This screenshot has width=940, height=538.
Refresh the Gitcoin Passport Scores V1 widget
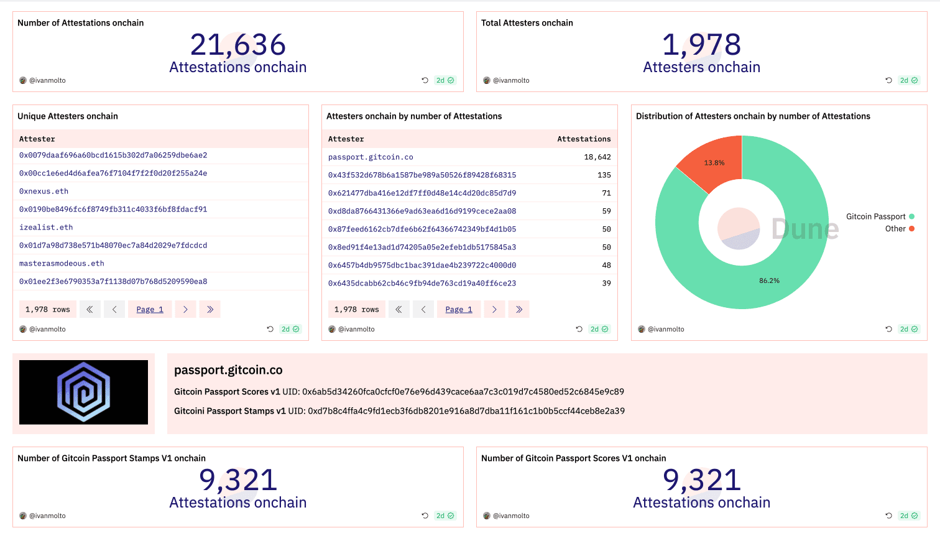point(889,516)
